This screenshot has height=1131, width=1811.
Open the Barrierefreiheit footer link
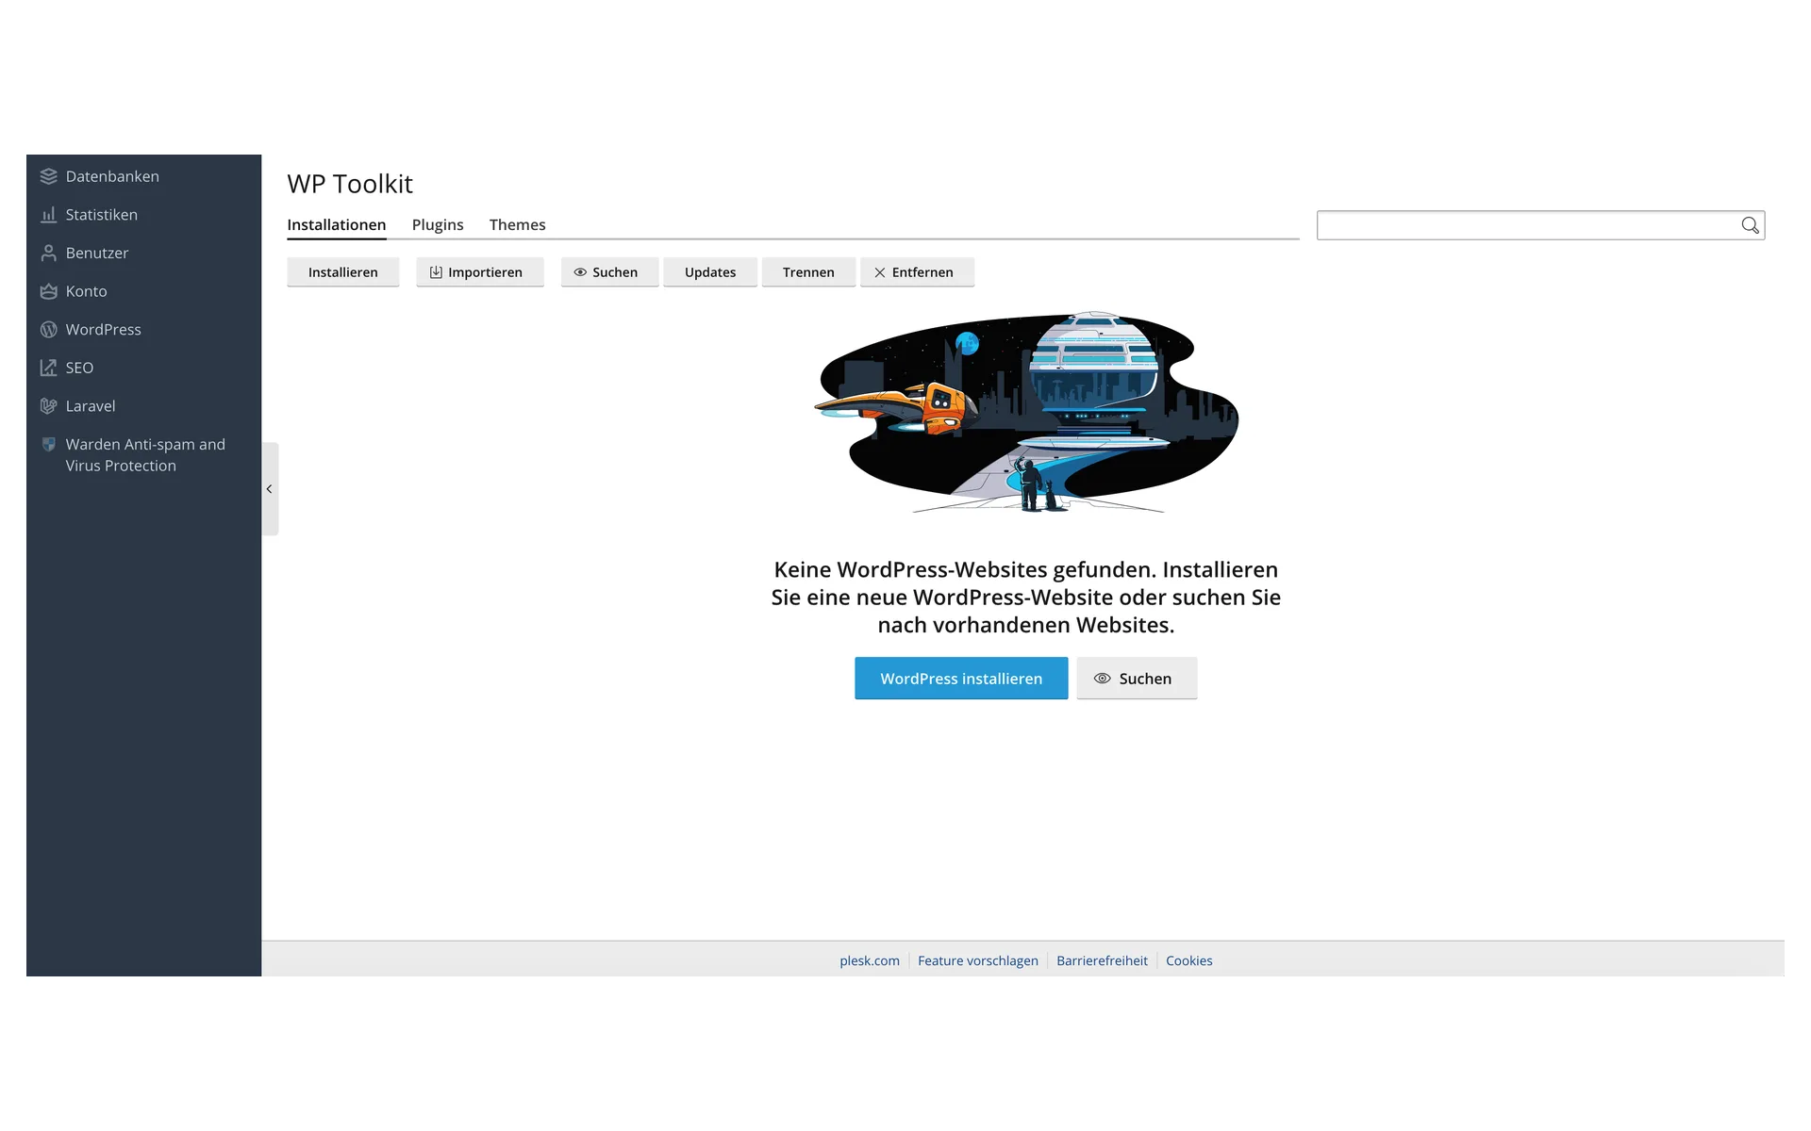pyautogui.click(x=1102, y=960)
